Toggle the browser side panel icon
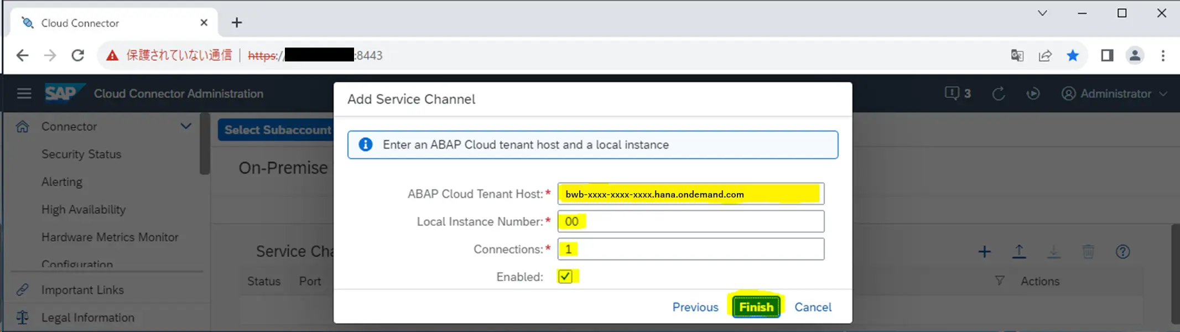 [1107, 55]
